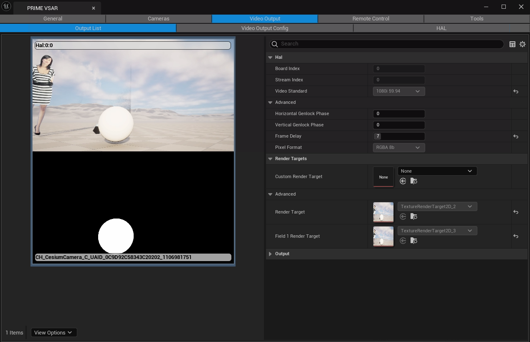
Task: Open the Video Output Config sub-tab
Action: [265, 28]
